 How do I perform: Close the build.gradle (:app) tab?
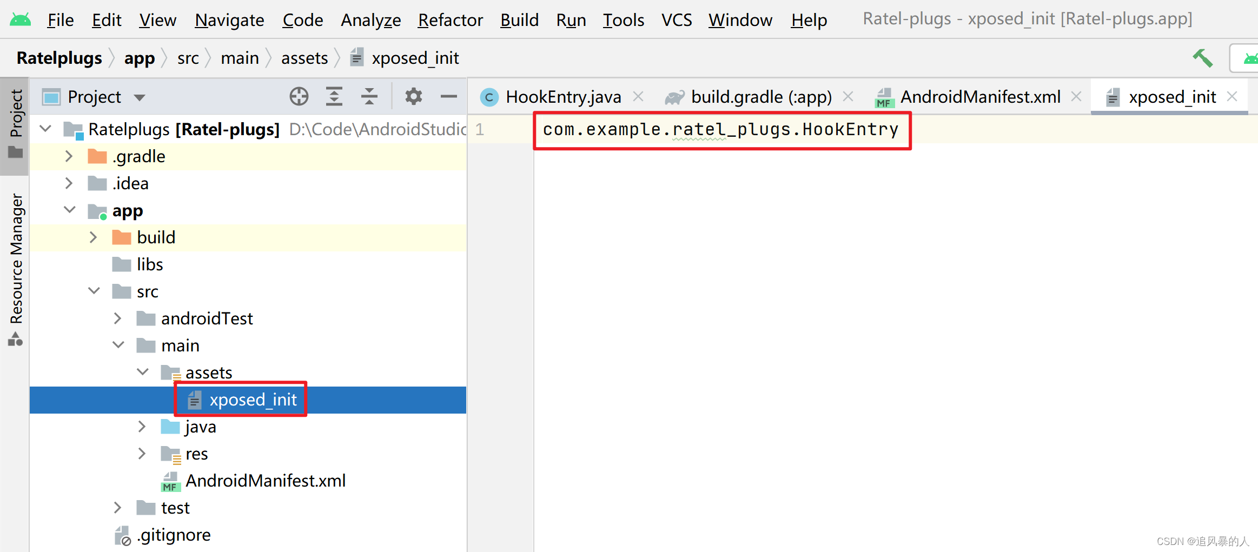pyautogui.click(x=848, y=96)
